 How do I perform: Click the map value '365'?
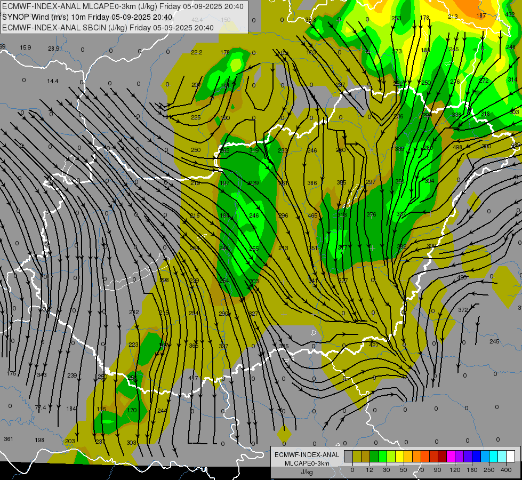[x=194, y=346]
